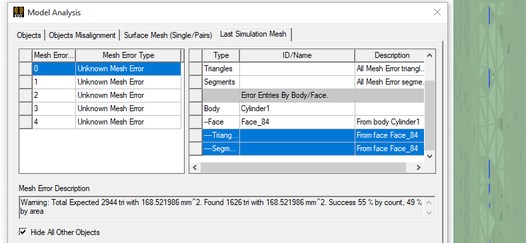Click scroll down arrow in Mesh Error Description
Image resolution: width=528 pixels, height=243 pixels.
(429, 213)
